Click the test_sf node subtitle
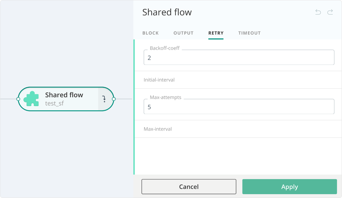342x198 pixels. point(54,103)
